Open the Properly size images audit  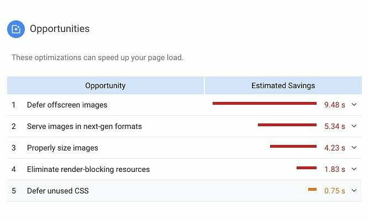coord(62,148)
